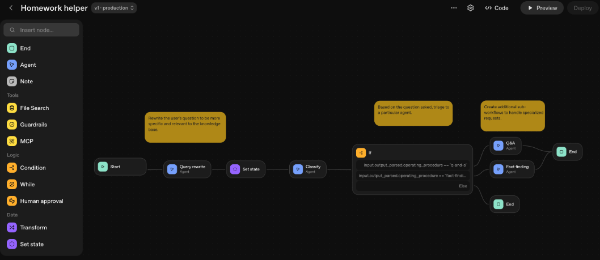Select the Classify agent node on canvas
Viewport: 600px width, 260px height.
pyautogui.click(x=308, y=169)
